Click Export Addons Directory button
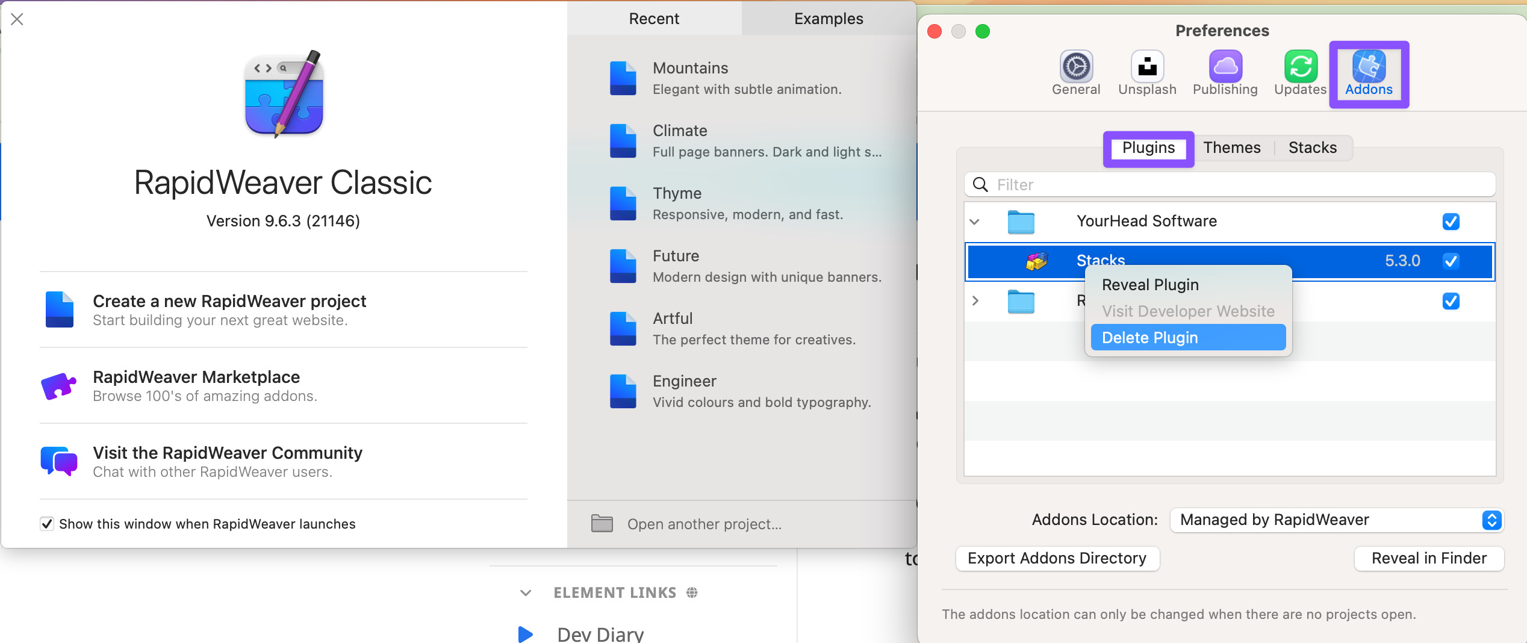 (x=1057, y=559)
